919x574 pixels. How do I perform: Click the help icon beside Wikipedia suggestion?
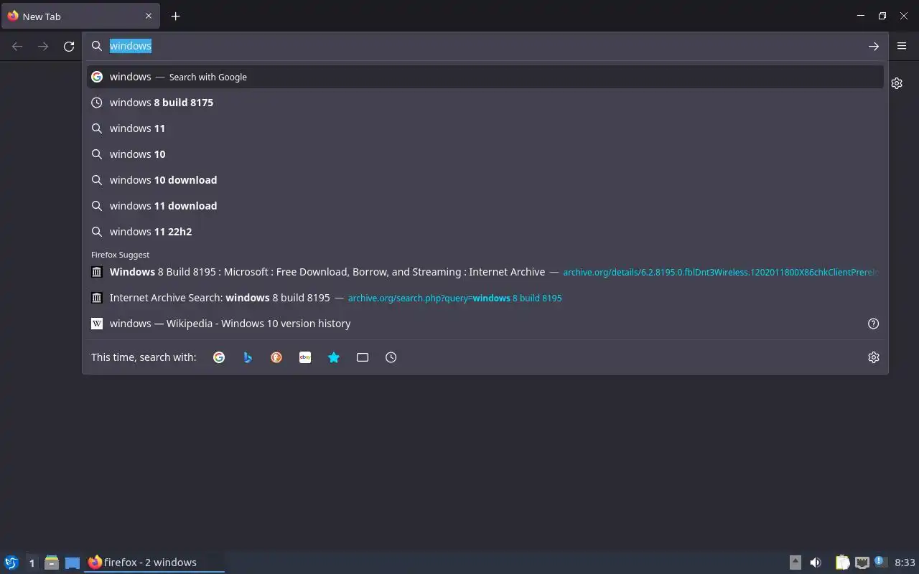coord(873,324)
